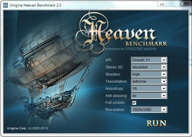
Task: Click the 'Anisotropy:' label
Action: pyautogui.click(x=115, y=88)
